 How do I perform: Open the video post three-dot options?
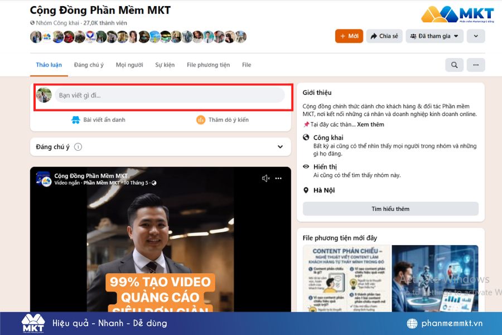click(x=278, y=178)
